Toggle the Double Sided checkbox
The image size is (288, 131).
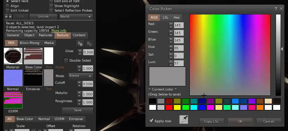66,61
